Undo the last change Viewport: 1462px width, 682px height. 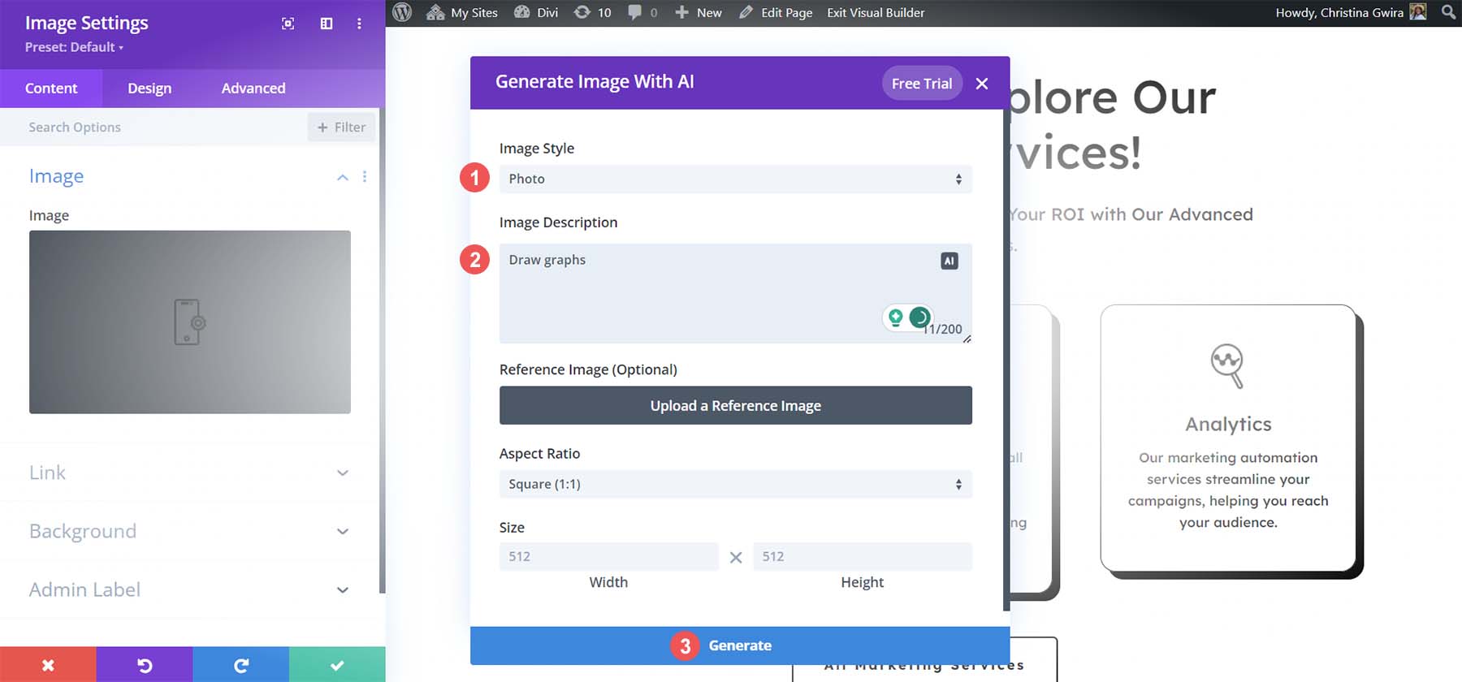145,665
